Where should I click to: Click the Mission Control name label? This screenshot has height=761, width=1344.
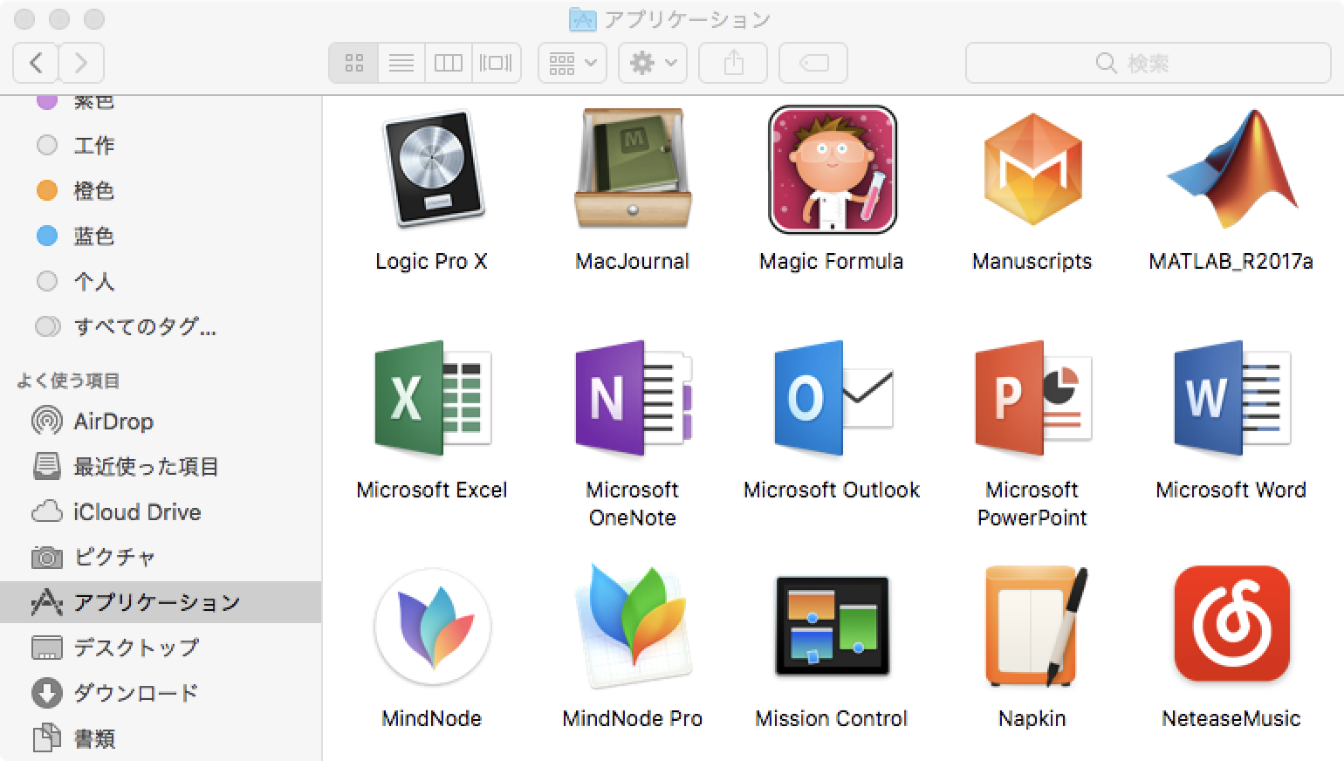[832, 718]
